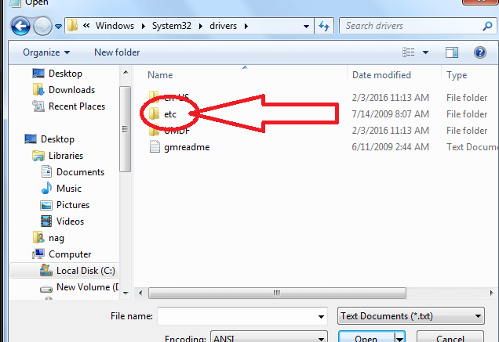Open the Organize menu
The width and height of the screenshot is (499, 342).
(46, 52)
